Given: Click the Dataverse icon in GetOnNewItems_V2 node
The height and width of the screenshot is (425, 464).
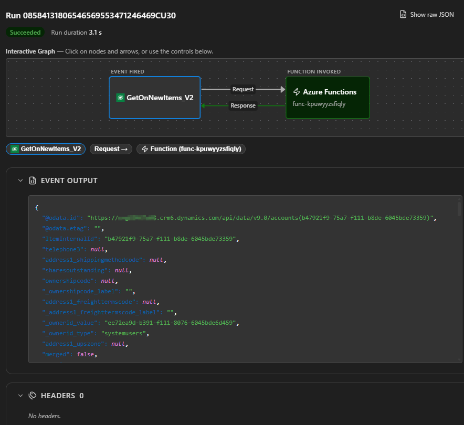Looking at the screenshot, I should coord(120,98).
